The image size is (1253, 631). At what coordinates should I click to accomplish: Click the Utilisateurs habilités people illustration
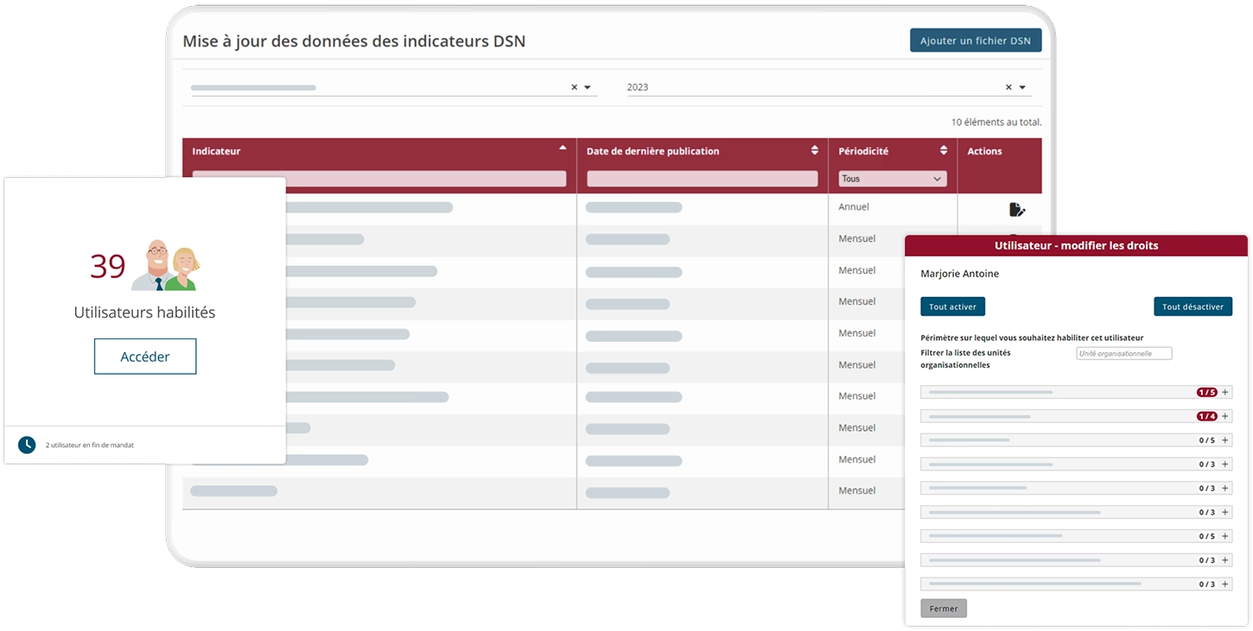(166, 265)
